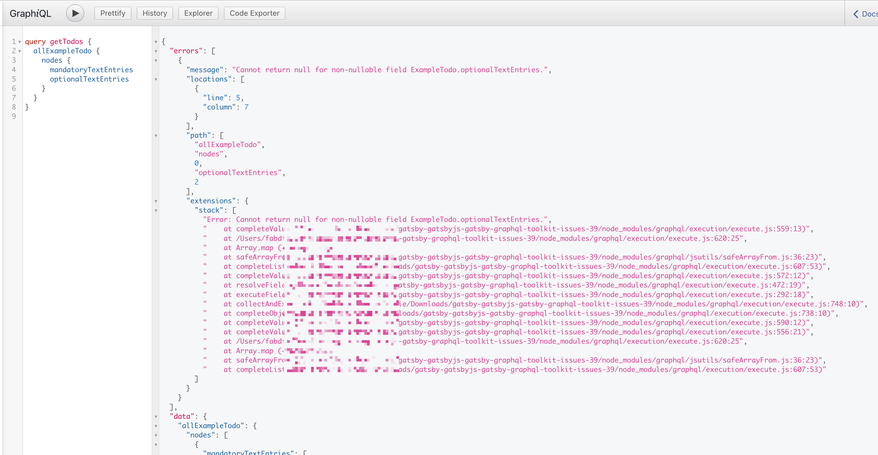Run the getTodos query with the play icon
Viewport: 878px width, 455px height.
[x=75, y=13]
